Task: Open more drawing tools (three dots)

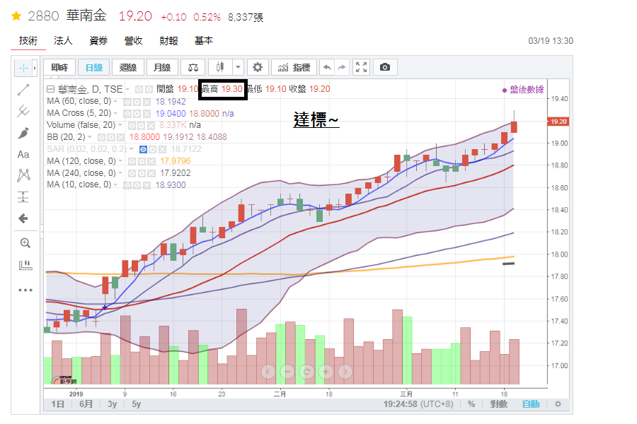Action: (25, 290)
